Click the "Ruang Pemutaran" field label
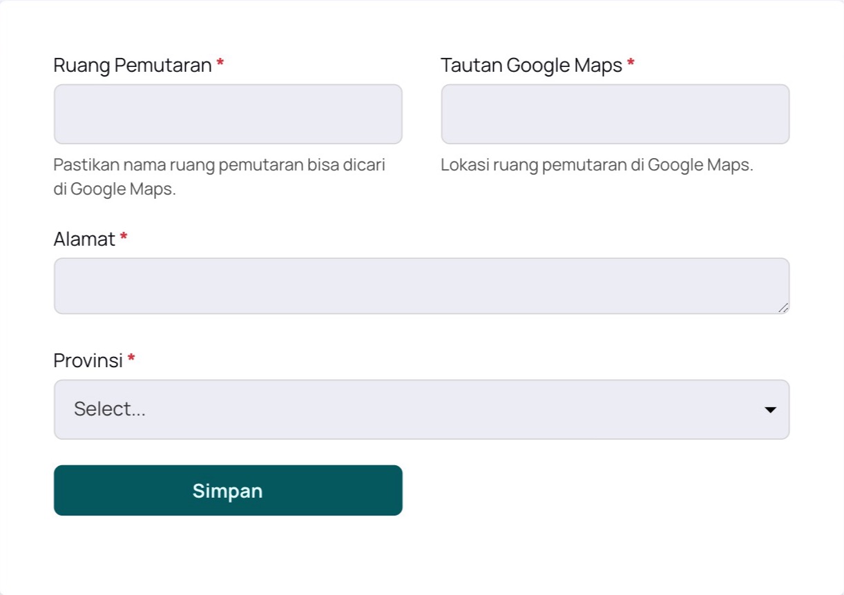Viewport: 844px width, 595px height. pos(132,66)
